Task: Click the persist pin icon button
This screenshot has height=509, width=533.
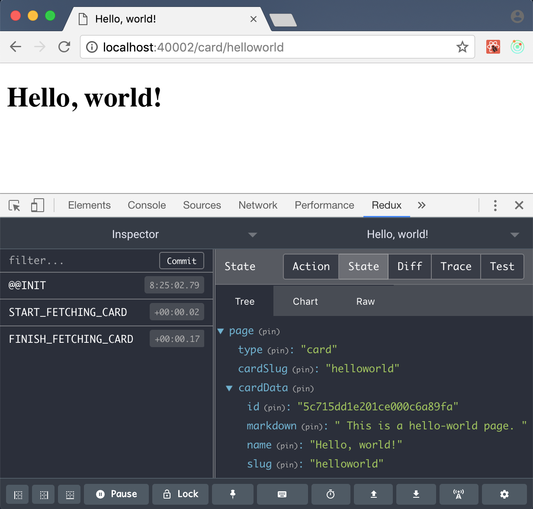Action: click(x=233, y=494)
